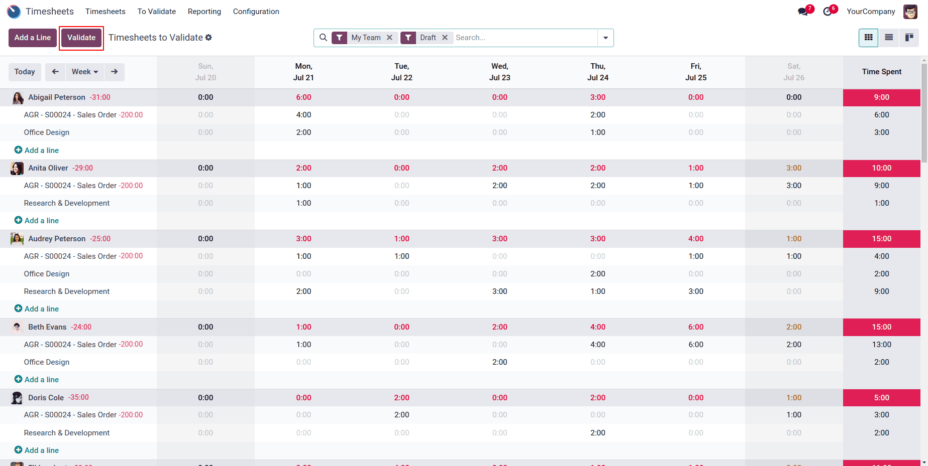Open the Gantt view
928x466 pixels.
click(909, 38)
